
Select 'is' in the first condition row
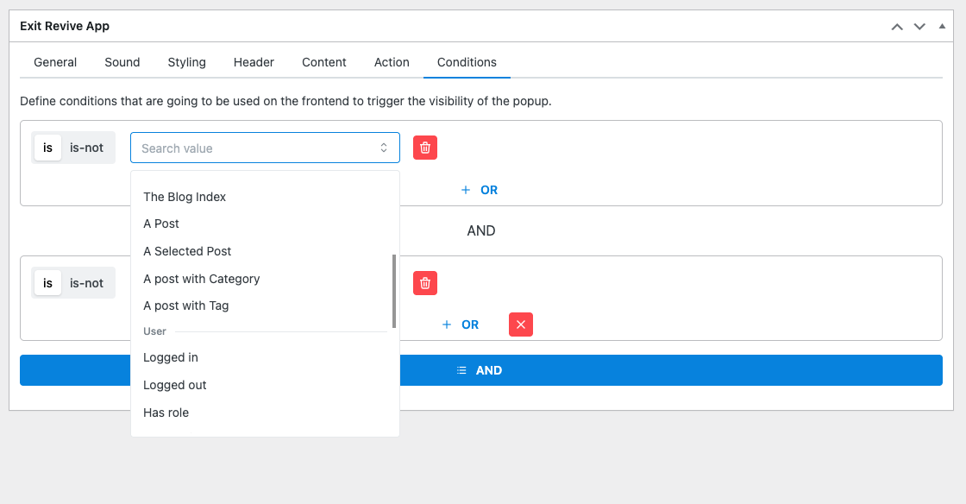47,148
